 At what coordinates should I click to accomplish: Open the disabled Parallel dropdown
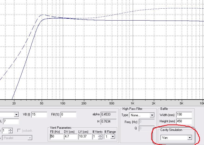30,138
